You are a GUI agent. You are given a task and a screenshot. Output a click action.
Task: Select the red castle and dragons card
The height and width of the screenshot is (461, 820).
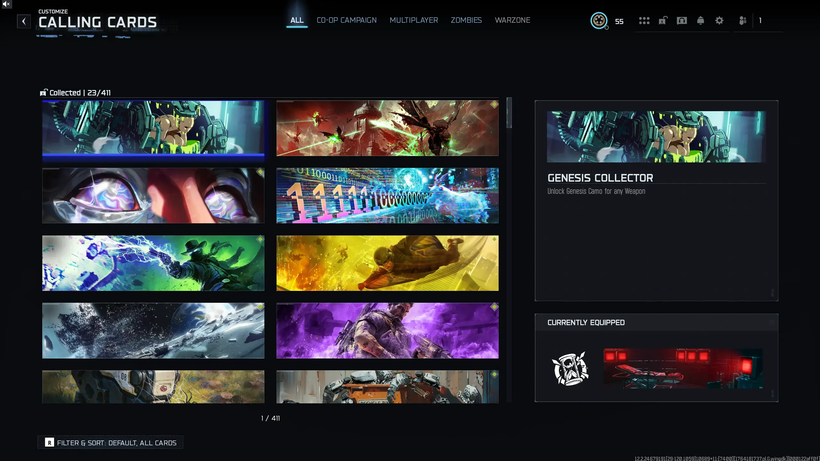click(x=387, y=128)
